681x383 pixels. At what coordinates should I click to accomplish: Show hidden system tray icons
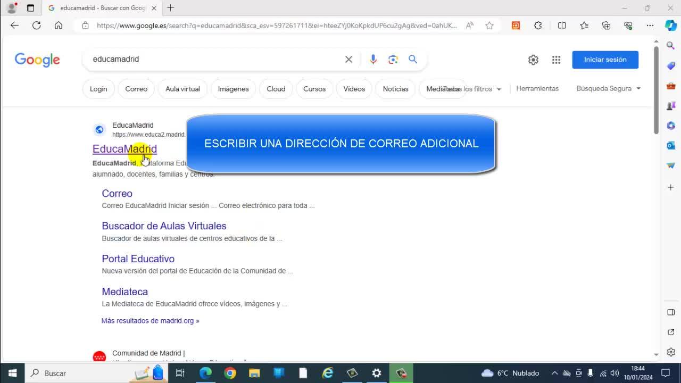tap(554, 373)
